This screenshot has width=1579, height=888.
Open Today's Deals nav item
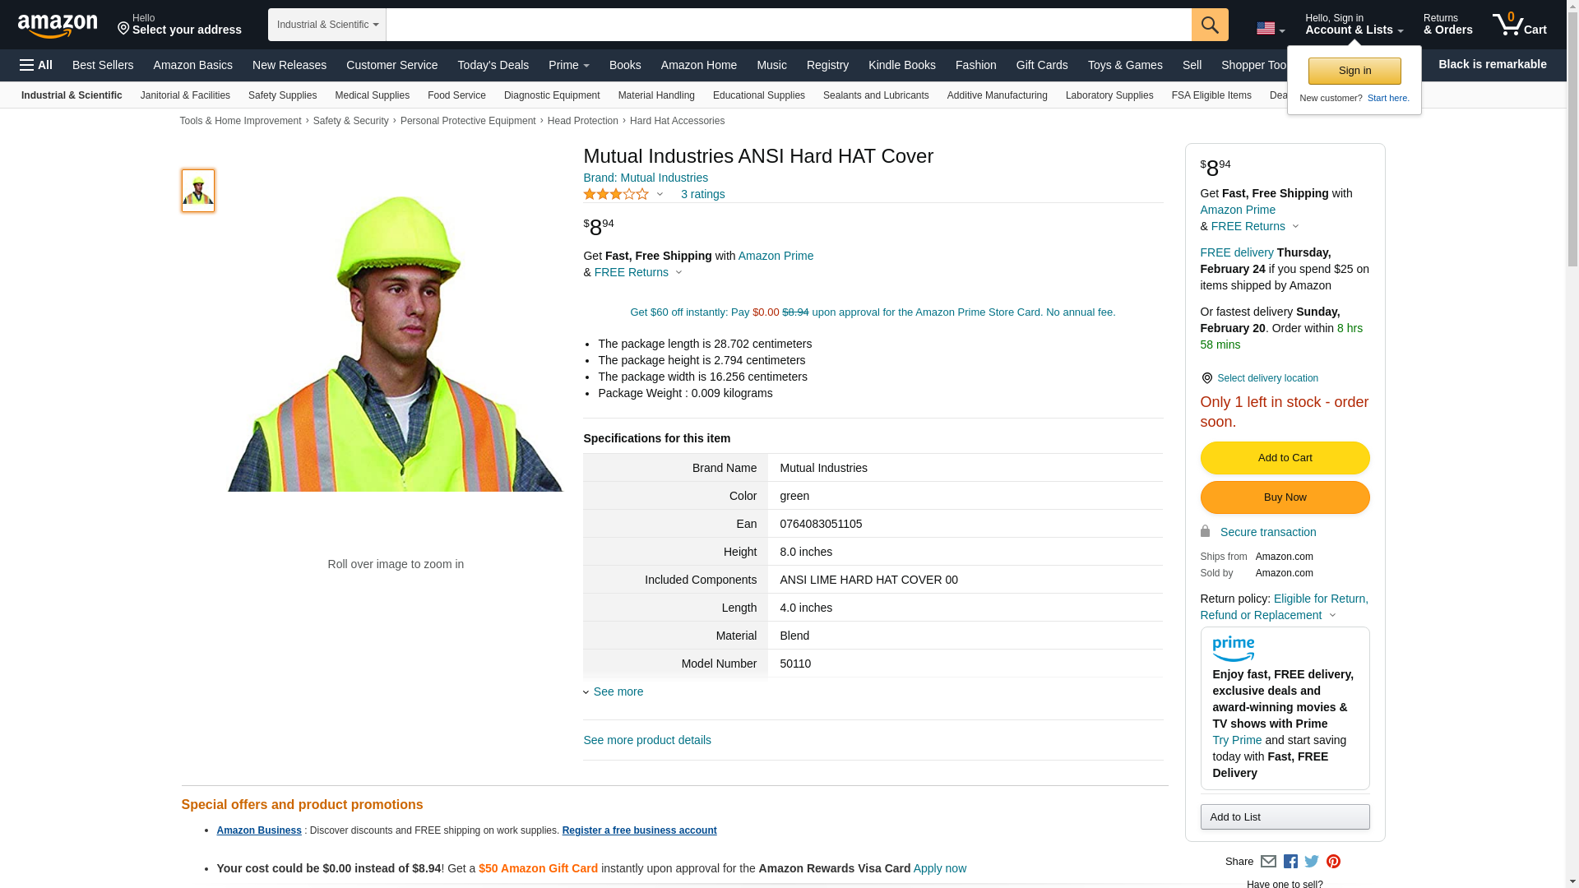493,65
